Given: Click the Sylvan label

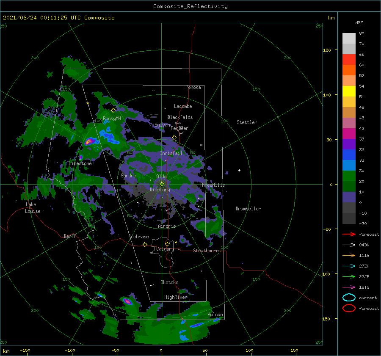Looking at the screenshot, I should (163, 125).
